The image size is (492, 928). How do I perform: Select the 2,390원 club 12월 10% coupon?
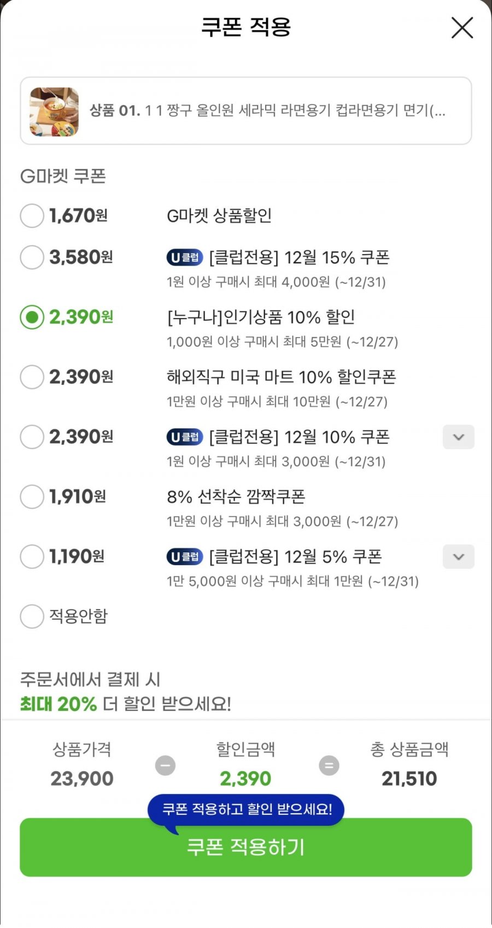click(32, 437)
